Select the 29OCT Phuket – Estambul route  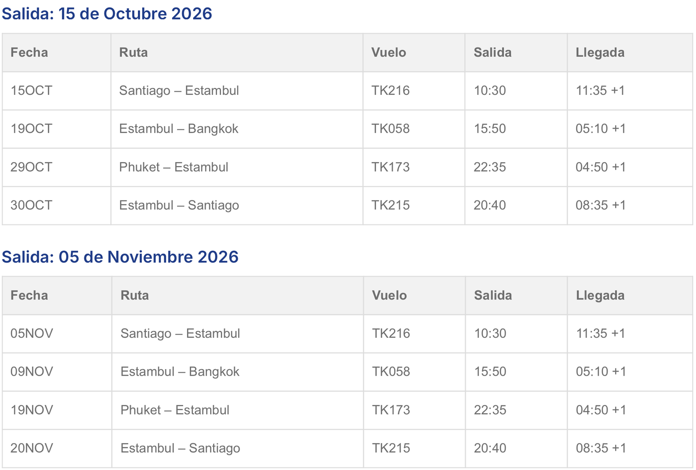174,167
